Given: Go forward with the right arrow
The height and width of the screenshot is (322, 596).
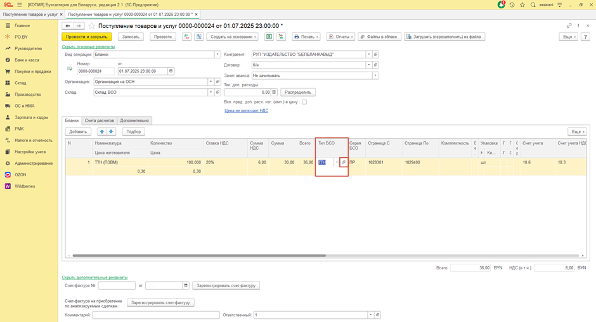Looking at the screenshot, I should point(79,26).
